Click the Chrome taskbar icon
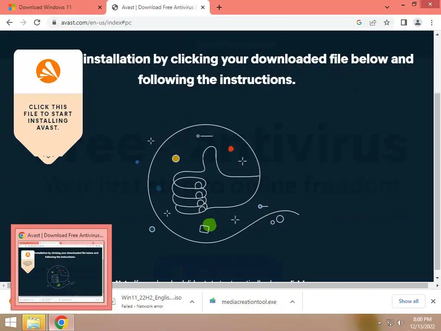 click(61, 322)
